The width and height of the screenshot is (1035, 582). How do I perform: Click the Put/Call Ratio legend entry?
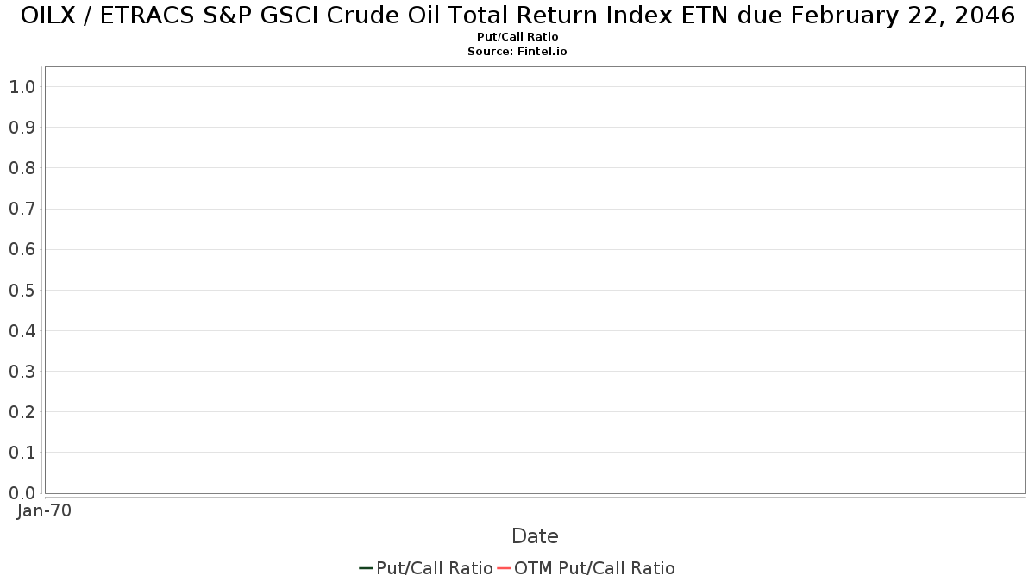tap(426, 568)
